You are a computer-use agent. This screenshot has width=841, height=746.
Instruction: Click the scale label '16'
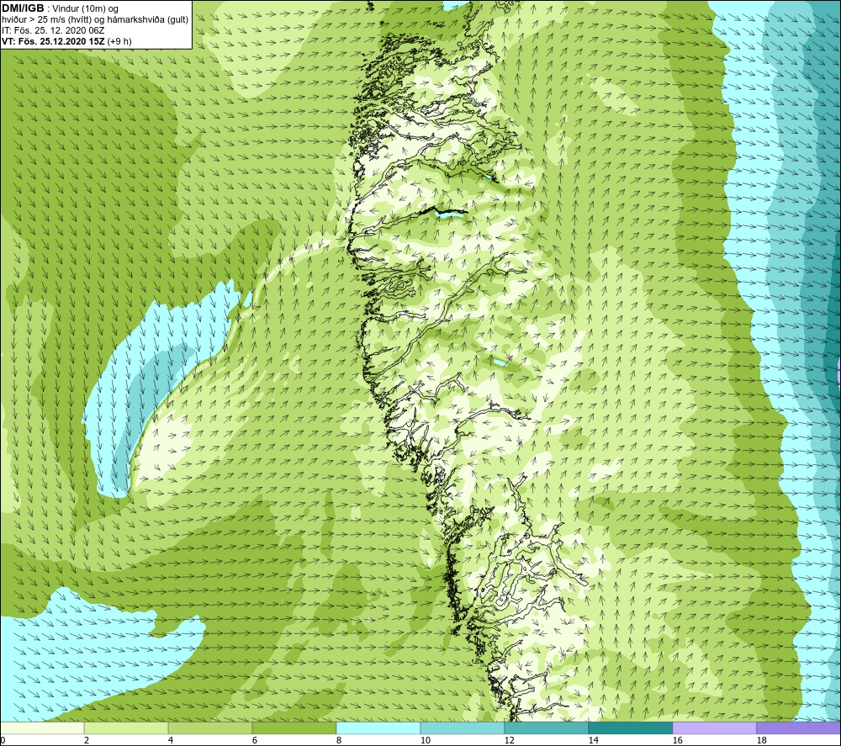tap(677, 741)
